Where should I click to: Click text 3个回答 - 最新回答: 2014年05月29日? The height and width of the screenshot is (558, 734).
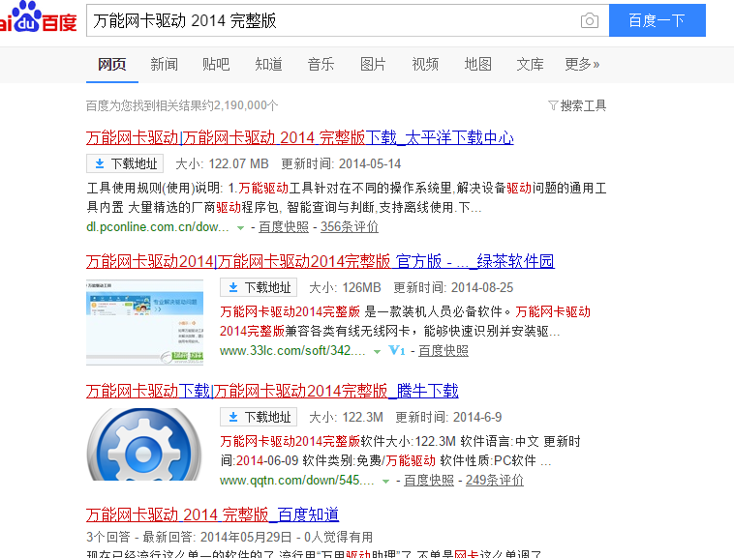click(189, 537)
